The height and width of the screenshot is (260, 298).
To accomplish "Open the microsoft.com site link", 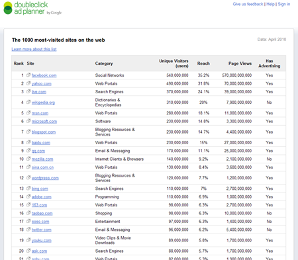I will 44,122.
